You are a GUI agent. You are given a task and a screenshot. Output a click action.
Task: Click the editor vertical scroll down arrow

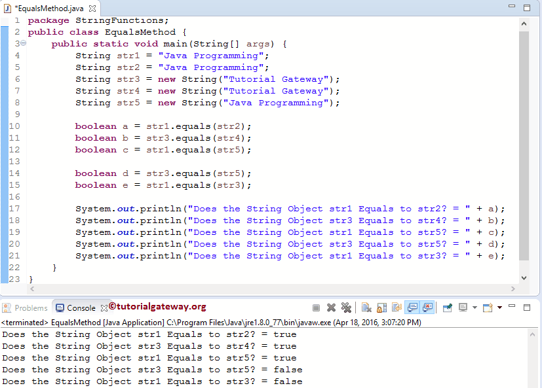[x=524, y=278]
